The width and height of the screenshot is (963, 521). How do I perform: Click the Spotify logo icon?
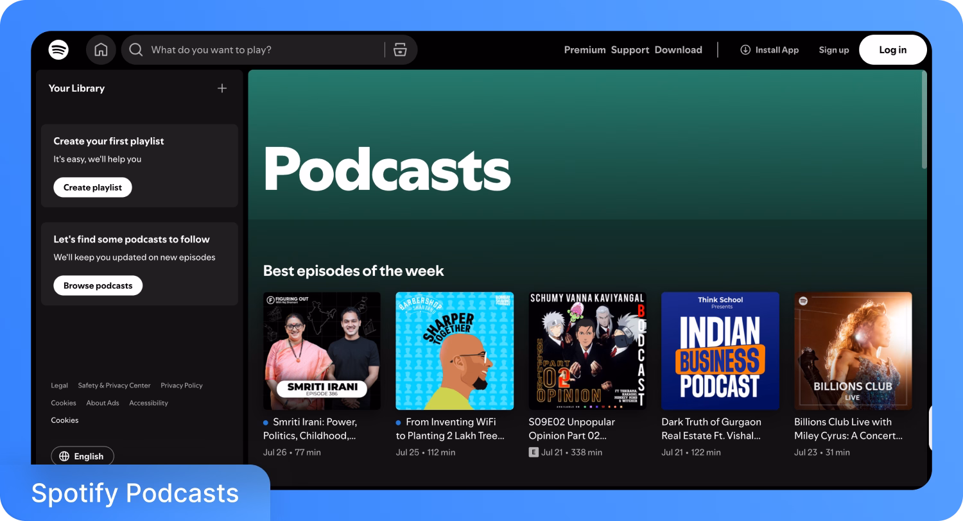point(58,49)
